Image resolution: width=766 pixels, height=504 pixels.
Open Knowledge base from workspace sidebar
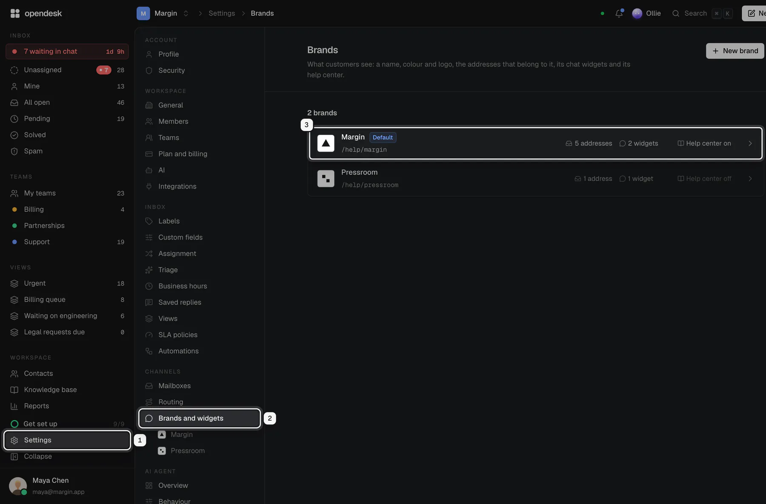(x=67, y=389)
